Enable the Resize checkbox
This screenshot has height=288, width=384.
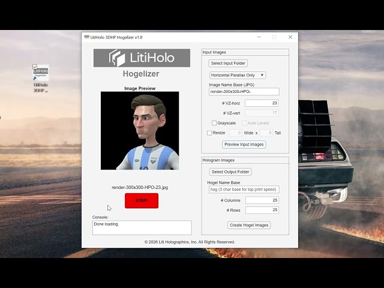209,133
